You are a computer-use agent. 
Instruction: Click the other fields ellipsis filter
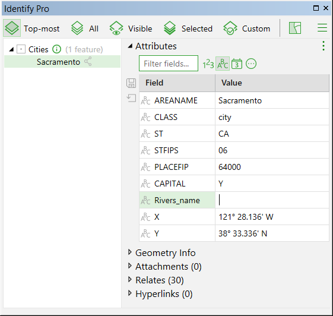(251, 64)
